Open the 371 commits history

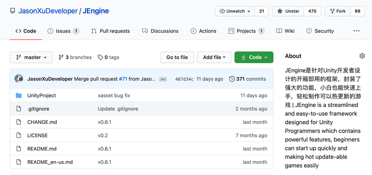[247, 79]
